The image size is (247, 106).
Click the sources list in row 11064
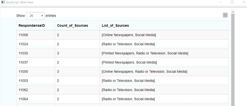click(x=164, y=99)
